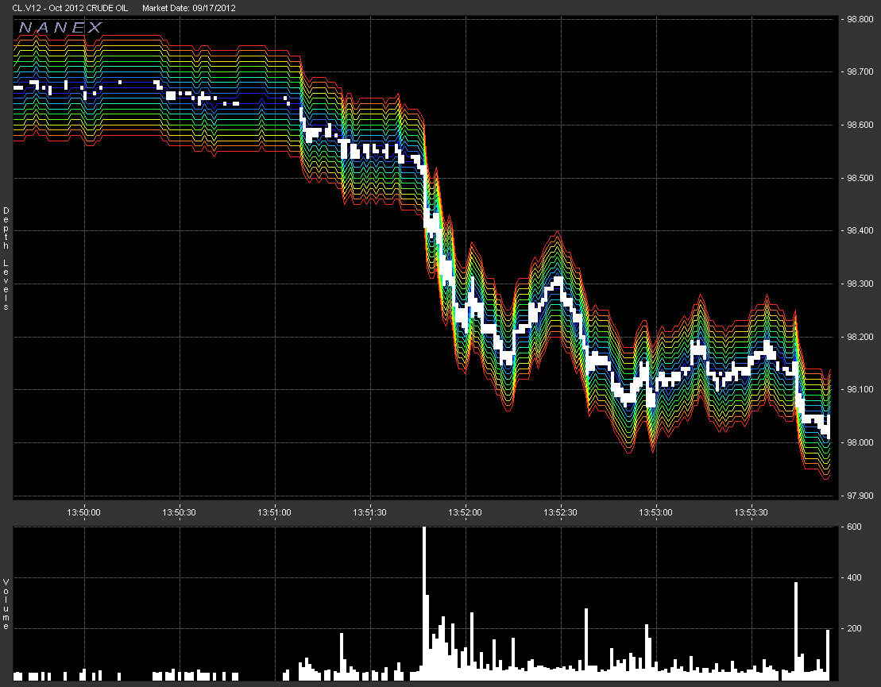Click the 98.300 price axis label
This screenshot has height=687, width=881.
860,284
